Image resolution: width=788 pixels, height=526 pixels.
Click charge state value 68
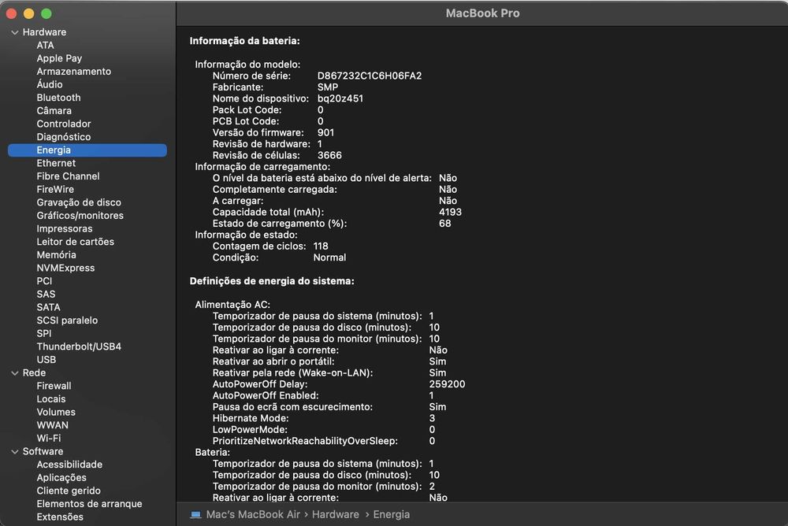(x=444, y=224)
